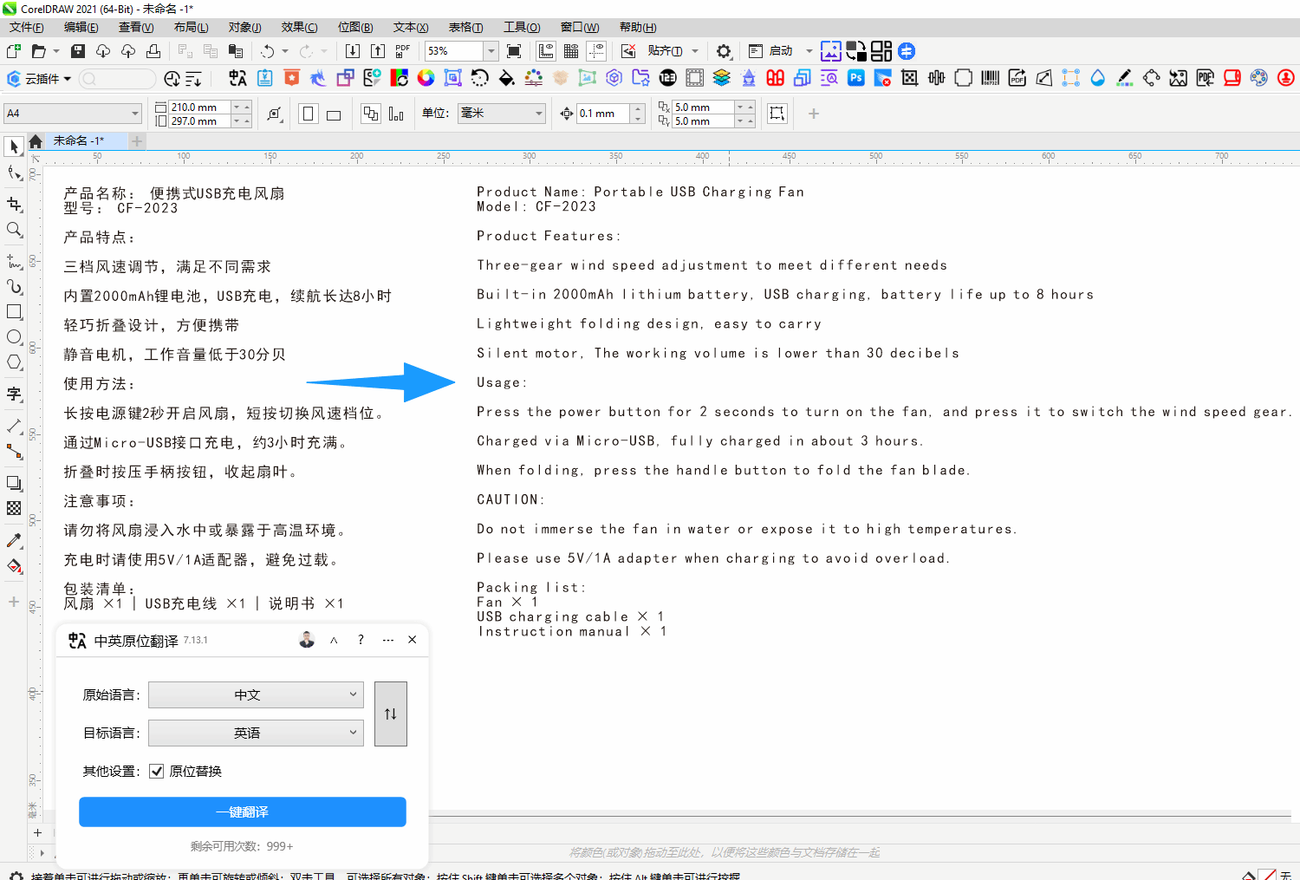Viewport: 1300px width, 880px height.
Task: Open the 文件(F) menu
Action: (x=27, y=28)
